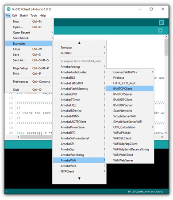Open the IPv6TCPClient example

[x=130, y=88]
